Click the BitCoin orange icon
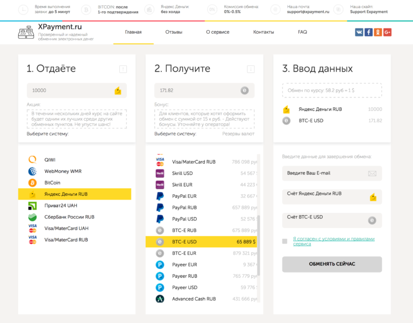Image resolution: width=413 pixels, height=323 pixels. [x=32, y=182]
